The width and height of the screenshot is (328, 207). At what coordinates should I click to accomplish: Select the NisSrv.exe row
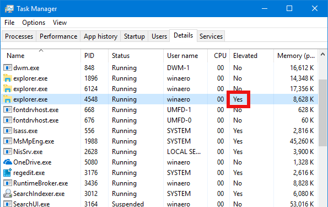pos(160,151)
